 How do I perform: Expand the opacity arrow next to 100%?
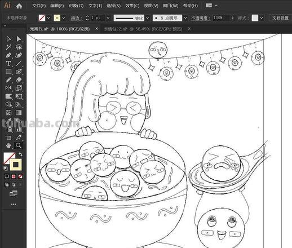point(233,18)
